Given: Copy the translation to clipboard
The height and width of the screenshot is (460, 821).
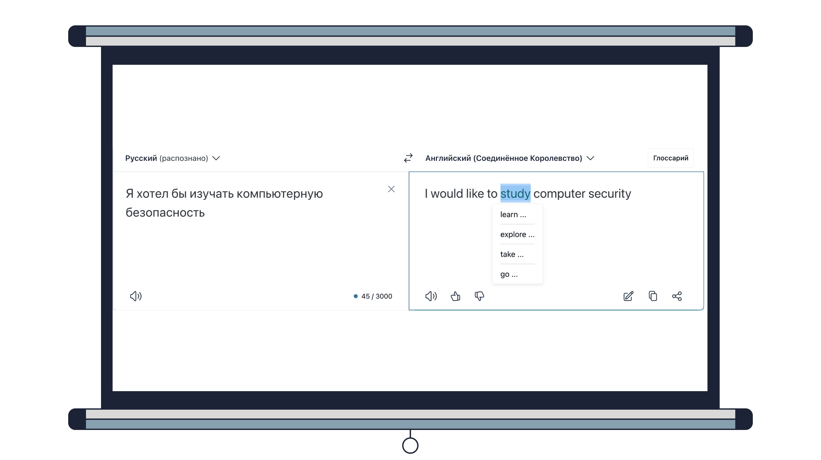Looking at the screenshot, I should pyautogui.click(x=653, y=296).
